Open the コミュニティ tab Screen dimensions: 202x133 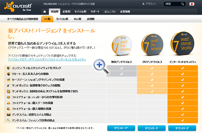[110, 12]
